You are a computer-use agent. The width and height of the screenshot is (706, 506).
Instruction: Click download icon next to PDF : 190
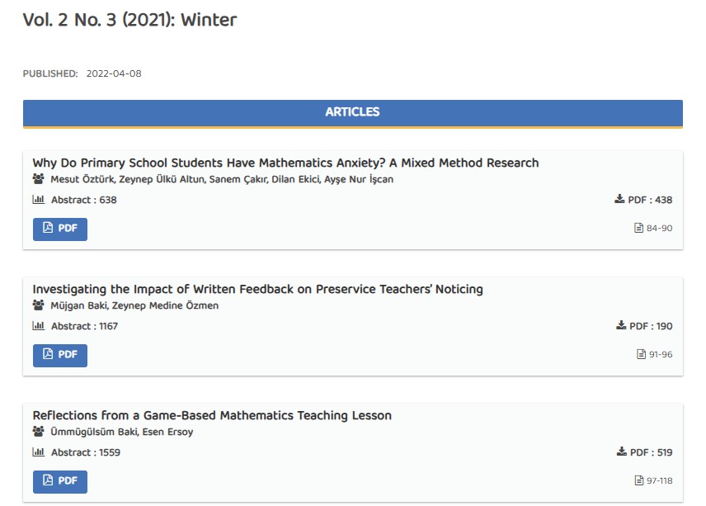coord(621,326)
